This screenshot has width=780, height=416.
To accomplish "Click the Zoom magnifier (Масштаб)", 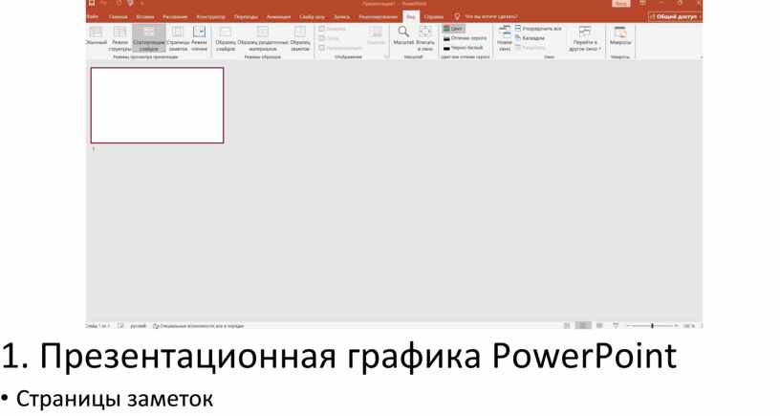I will 403,37.
